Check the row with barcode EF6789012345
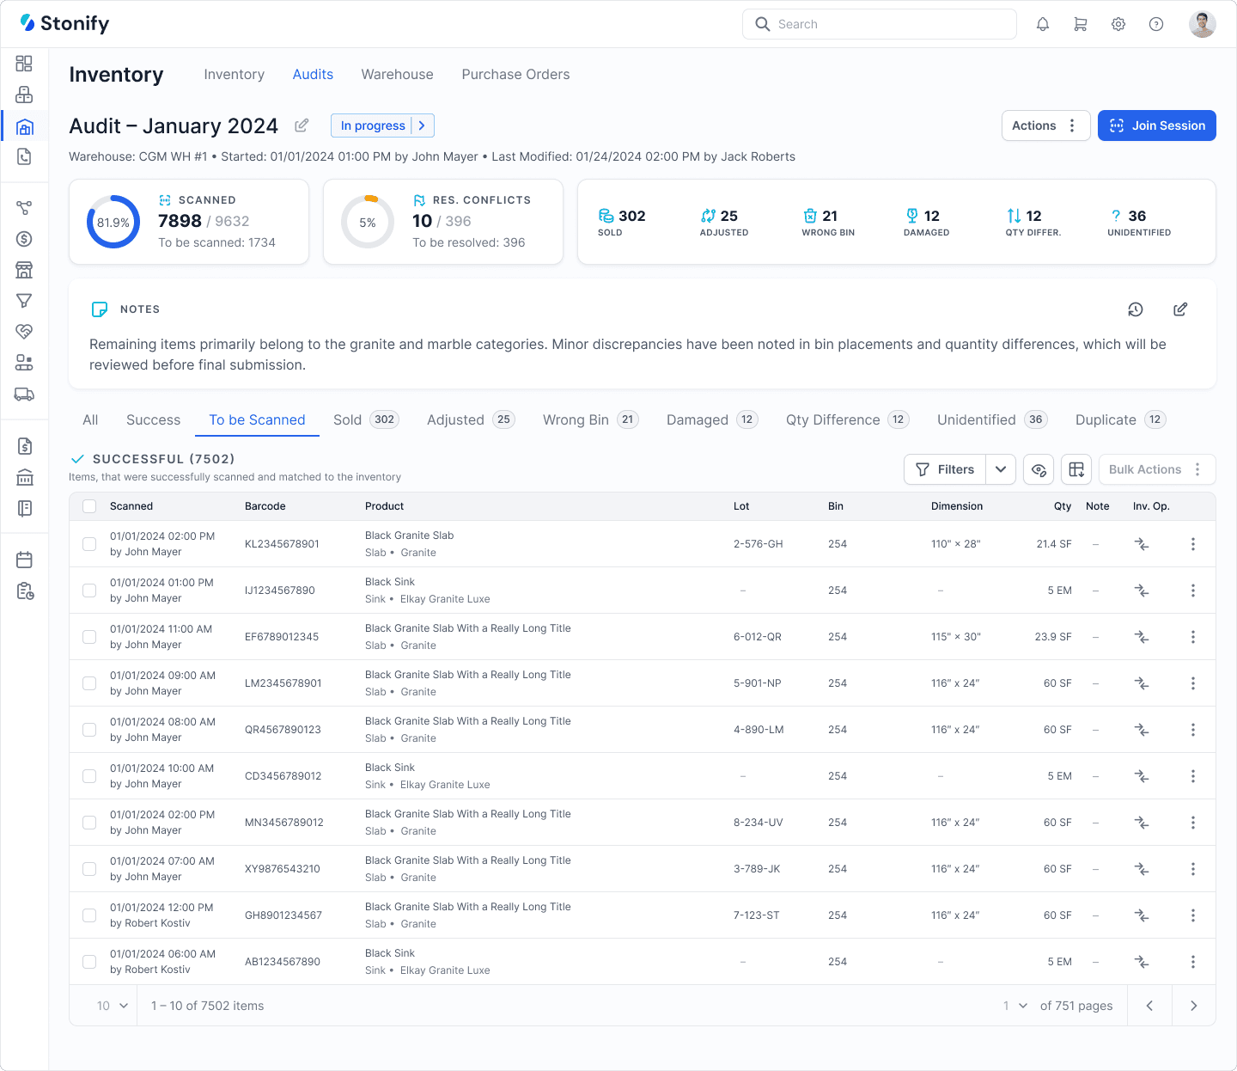The height and width of the screenshot is (1071, 1237). point(89,637)
